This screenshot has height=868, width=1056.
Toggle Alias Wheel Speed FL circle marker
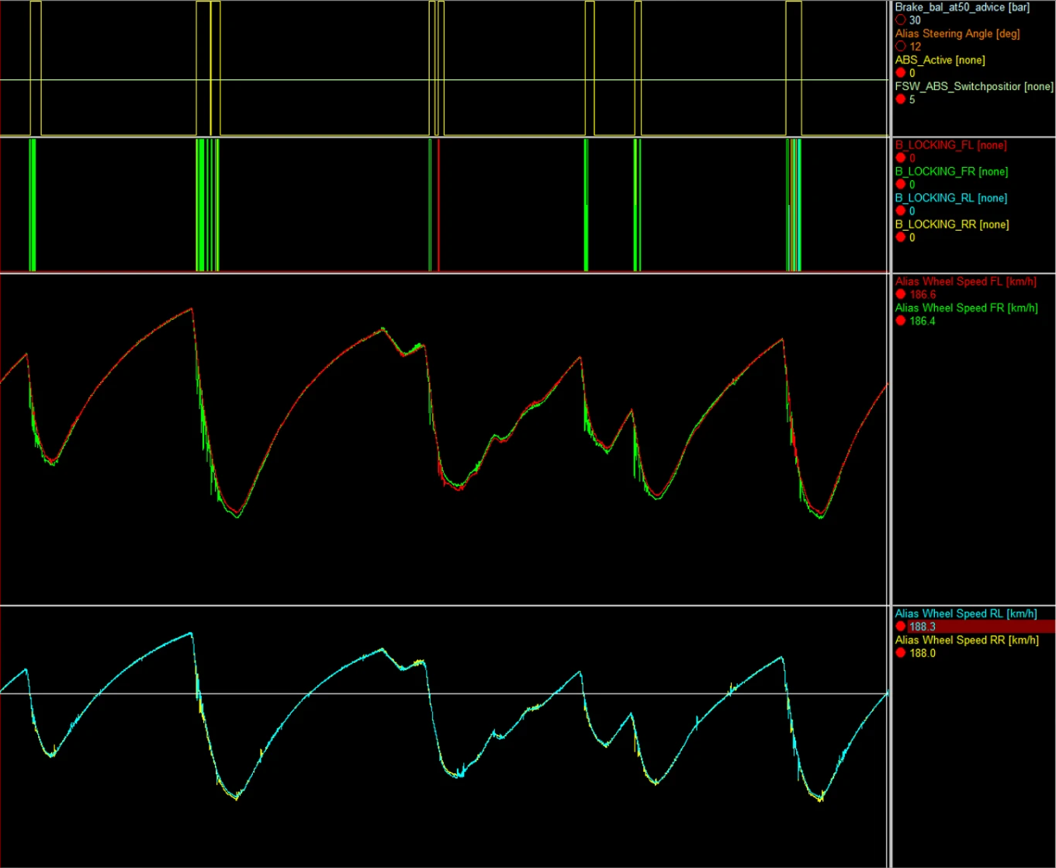click(x=900, y=295)
